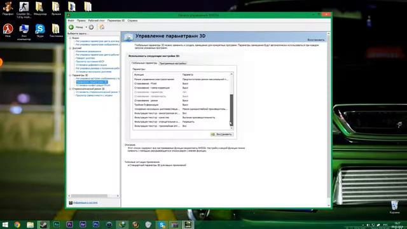
Task: Open Adobe After Effects from the taskbar
Action: pyautogui.click(x=83, y=225)
